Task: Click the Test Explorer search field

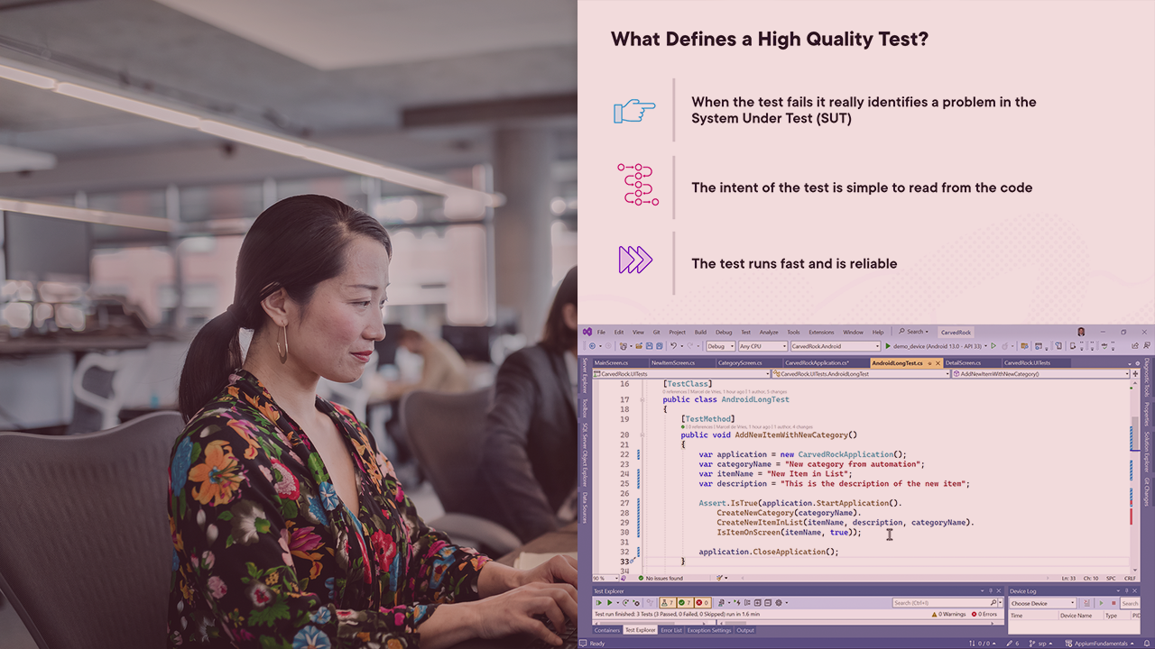Action: (942, 603)
